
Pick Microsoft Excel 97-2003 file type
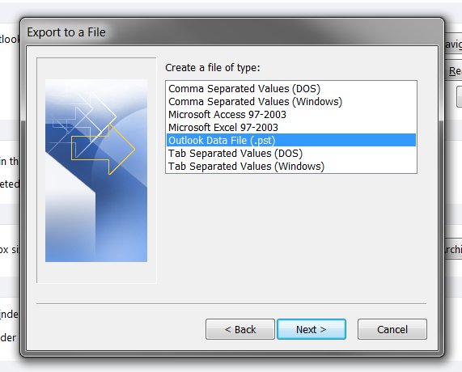pyautogui.click(x=291, y=128)
